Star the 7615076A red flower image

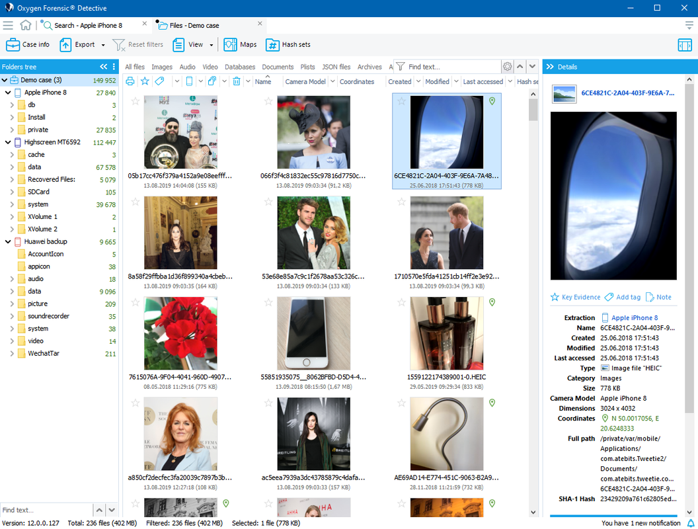click(136, 302)
